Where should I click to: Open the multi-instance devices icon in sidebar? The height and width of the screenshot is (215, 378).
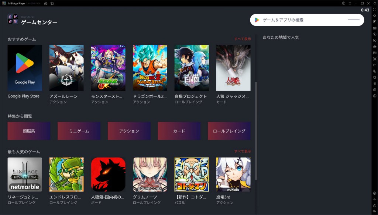click(375, 71)
